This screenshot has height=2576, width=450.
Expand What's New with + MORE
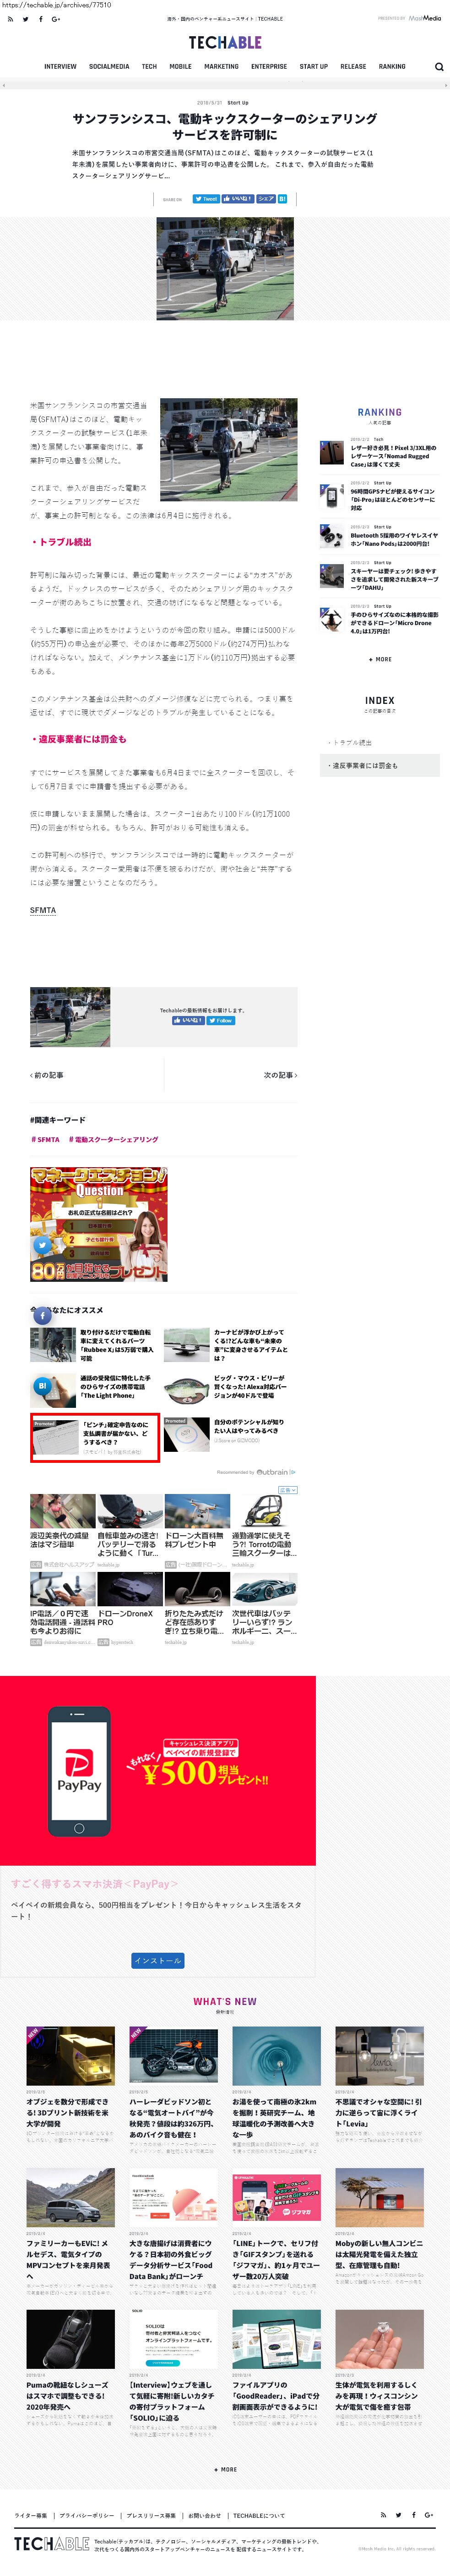click(225, 2469)
